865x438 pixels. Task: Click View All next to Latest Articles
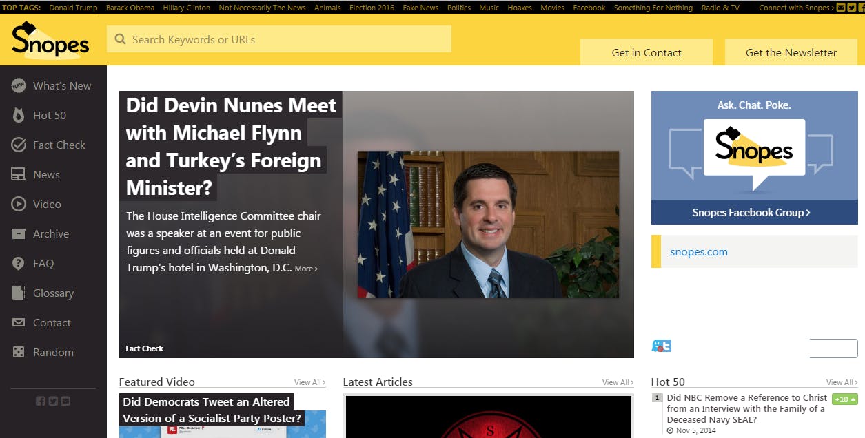click(618, 382)
